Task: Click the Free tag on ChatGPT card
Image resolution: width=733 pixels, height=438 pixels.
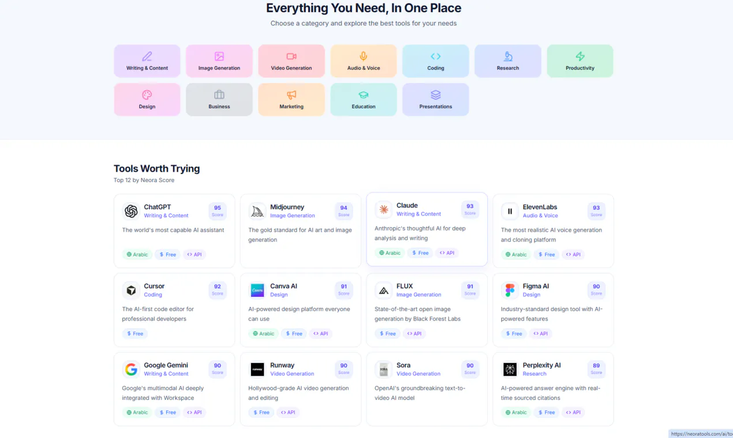Action: pos(168,254)
